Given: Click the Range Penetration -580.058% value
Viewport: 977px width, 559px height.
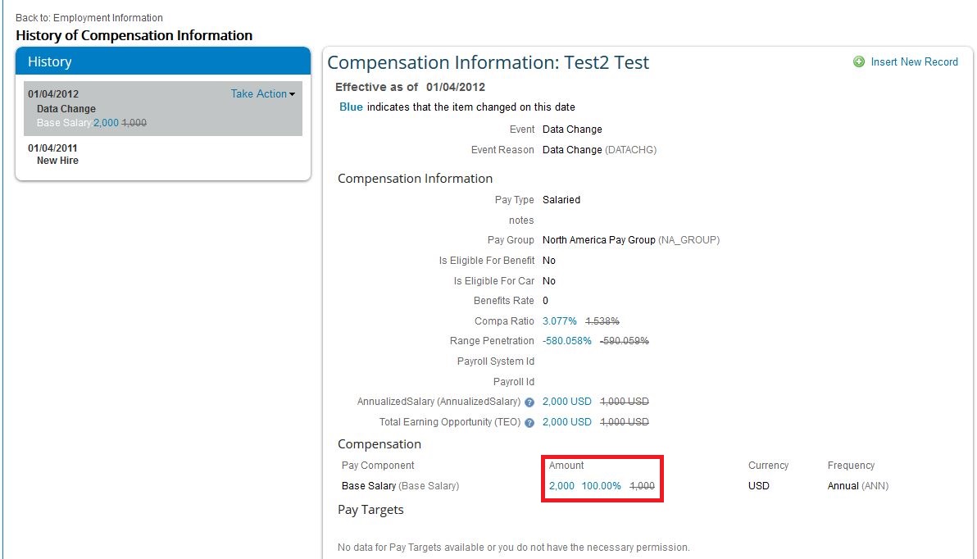Looking at the screenshot, I should click(566, 341).
